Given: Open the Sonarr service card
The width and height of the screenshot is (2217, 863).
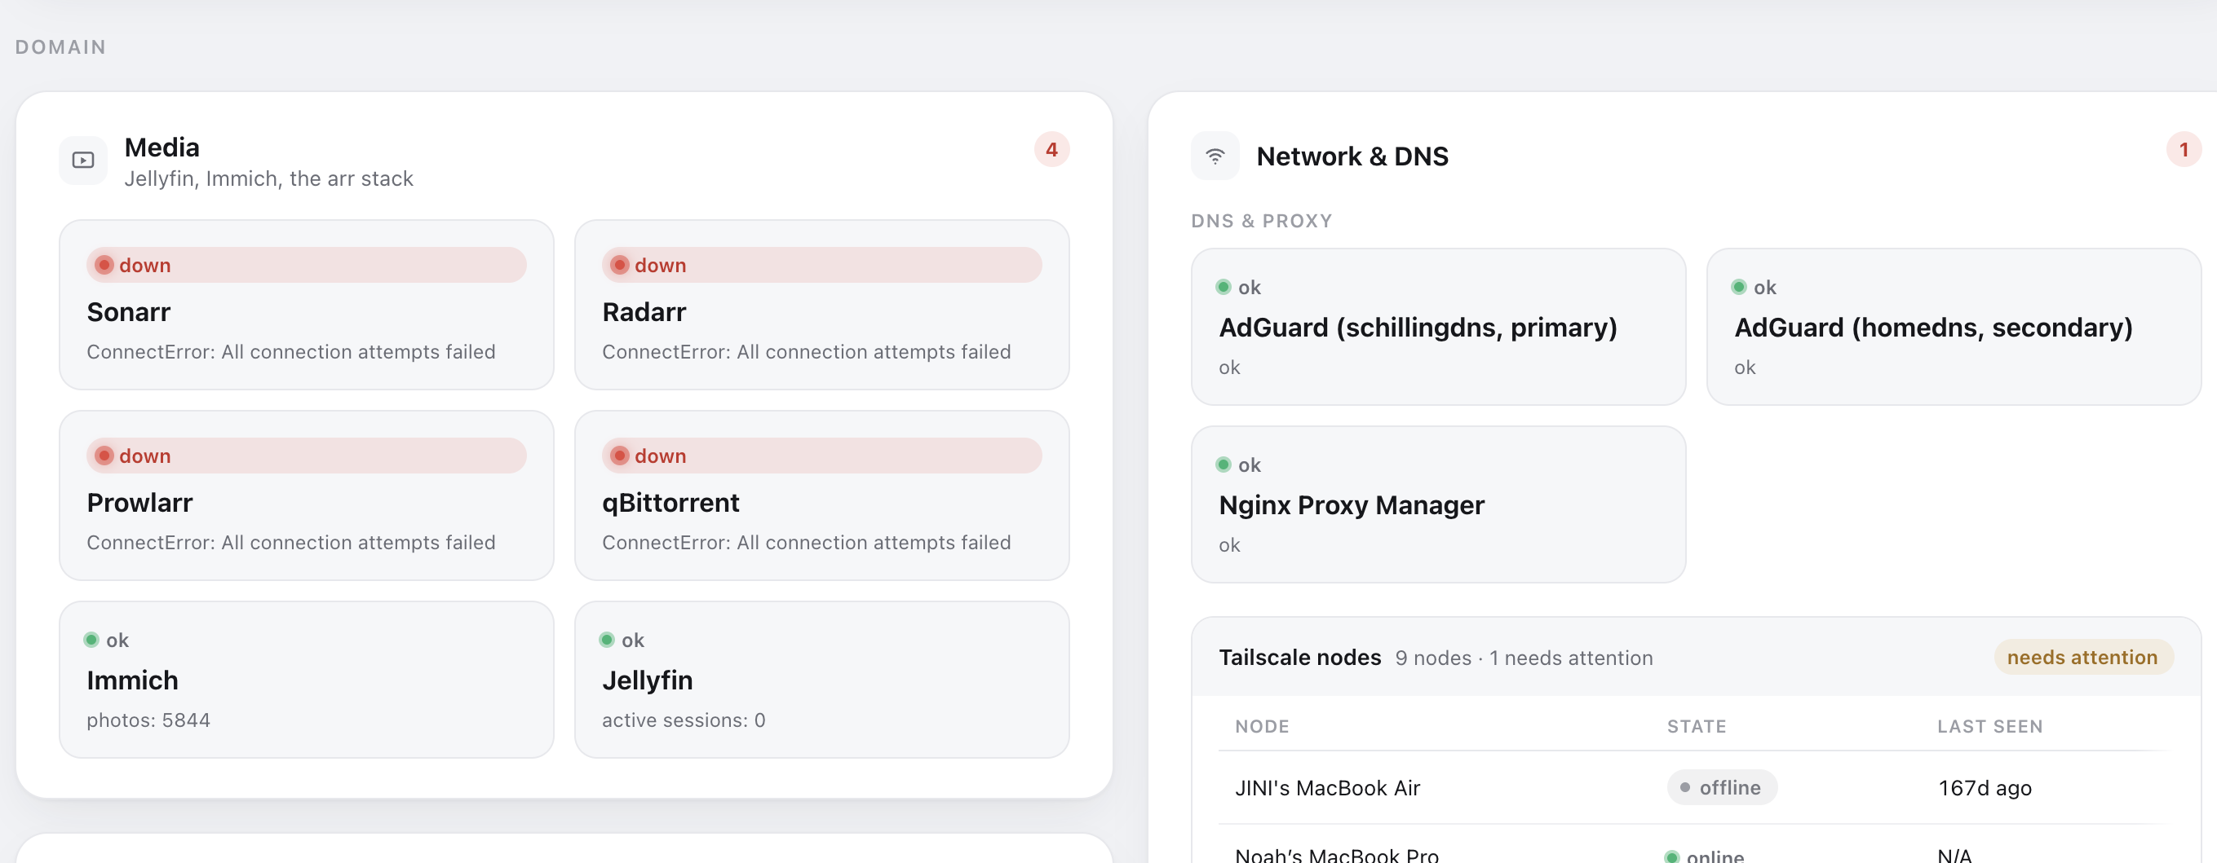Looking at the screenshot, I should [307, 304].
